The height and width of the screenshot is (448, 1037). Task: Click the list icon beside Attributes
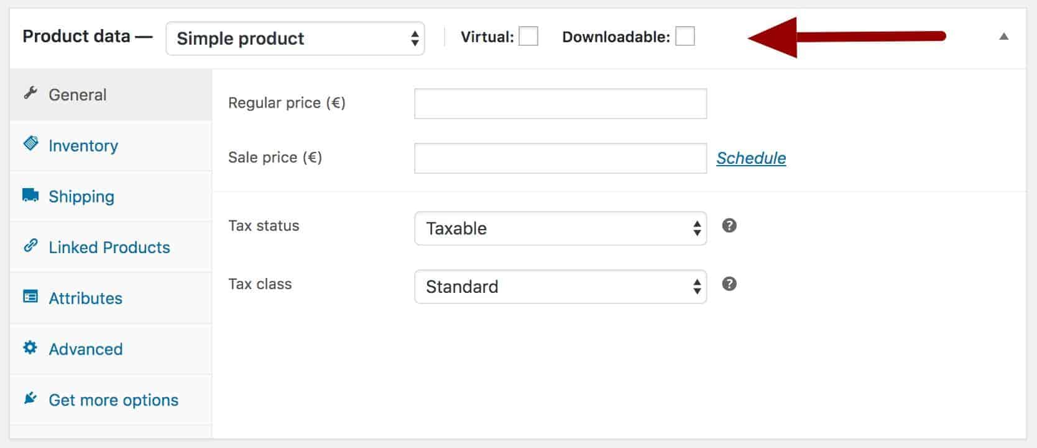(30, 296)
